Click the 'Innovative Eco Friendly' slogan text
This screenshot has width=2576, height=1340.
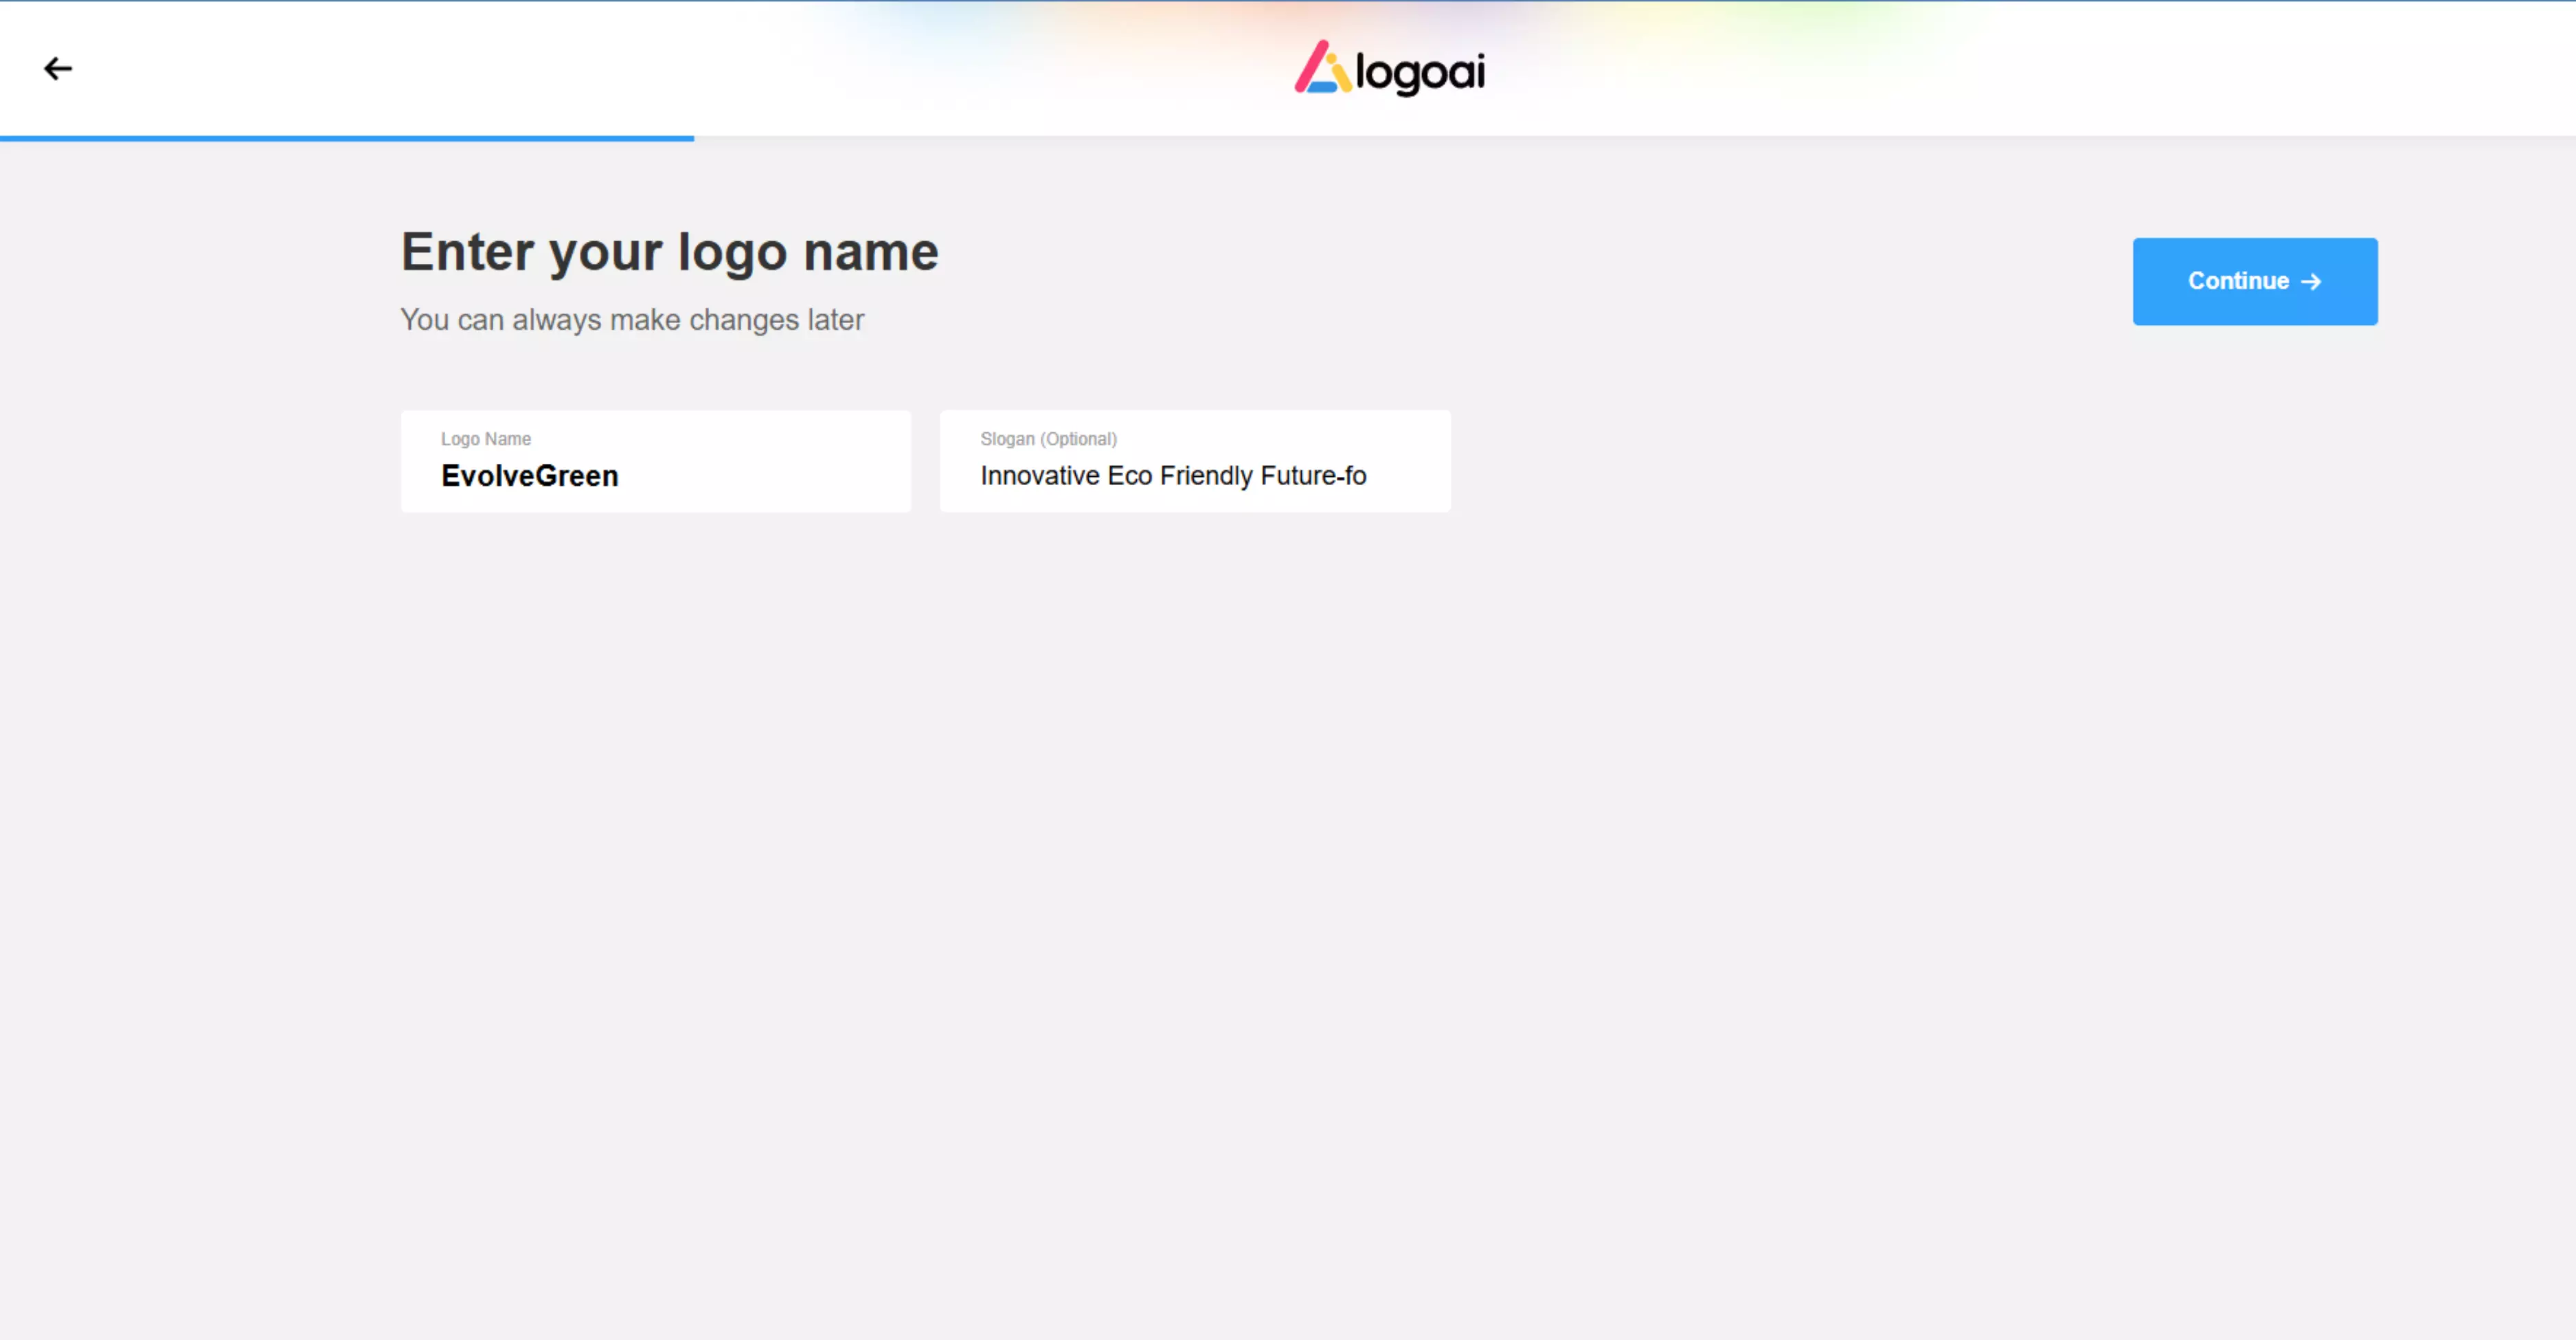(1116, 476)
